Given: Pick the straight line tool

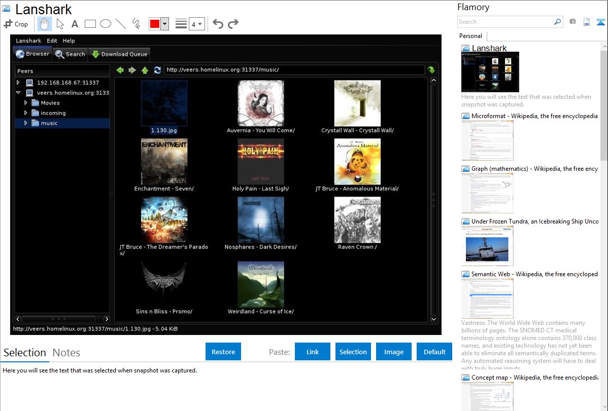Looking at the screenshot, I should (121, 24).
